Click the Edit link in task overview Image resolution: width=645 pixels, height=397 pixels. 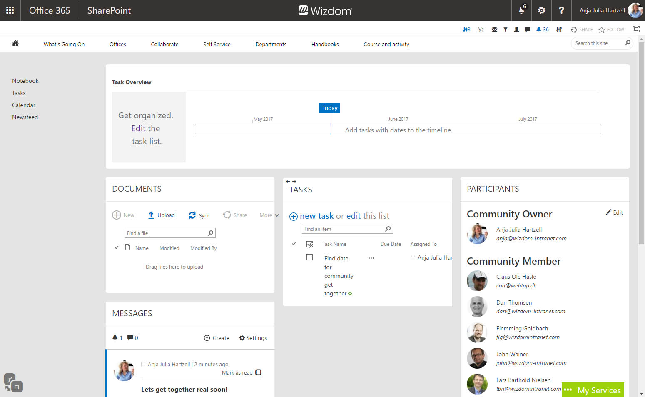(138, 128)
